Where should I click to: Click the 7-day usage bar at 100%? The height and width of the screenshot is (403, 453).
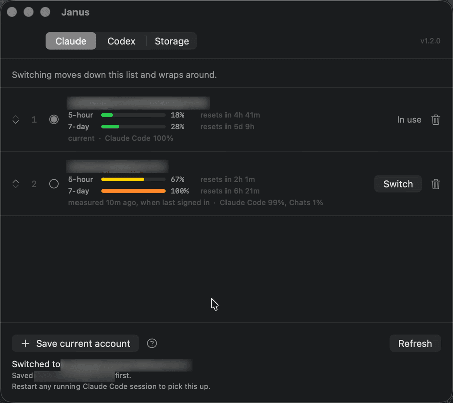coord(133,191)
